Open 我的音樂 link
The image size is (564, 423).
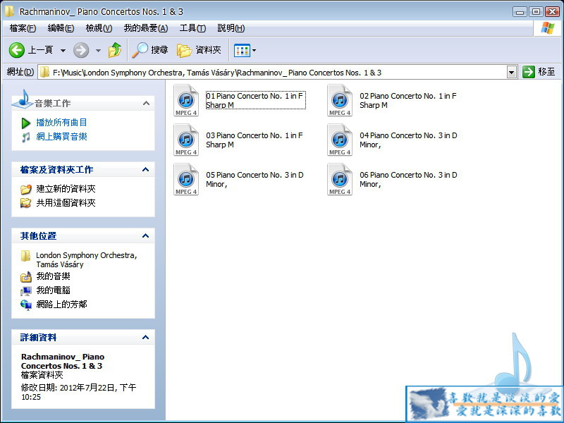54,276
